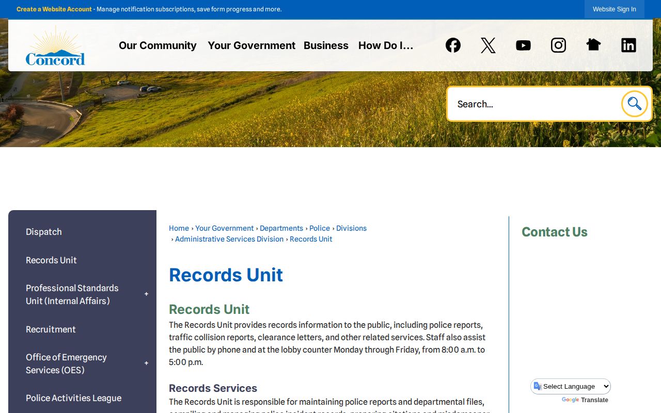Viewport: 661px width, 413px height.
Task: Select Dispatch in the sidebar
Action: 44,232
